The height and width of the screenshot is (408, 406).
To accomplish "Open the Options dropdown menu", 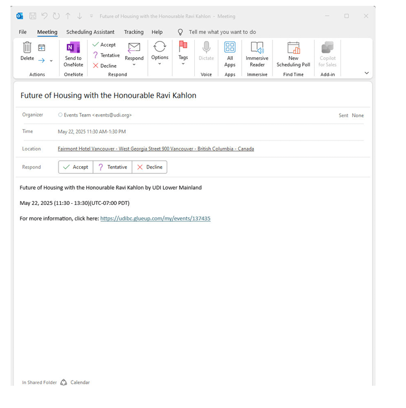I will pyautogui.click(x=160, y=53).
